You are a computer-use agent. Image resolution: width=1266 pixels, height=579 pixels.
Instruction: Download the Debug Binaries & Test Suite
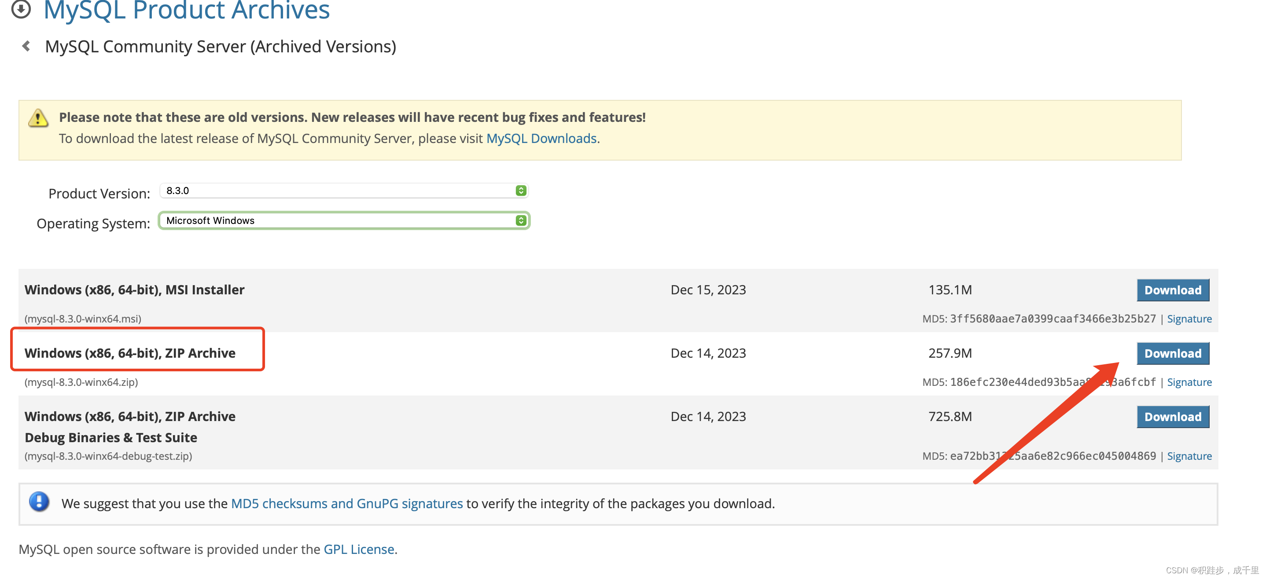point(1172,417)
